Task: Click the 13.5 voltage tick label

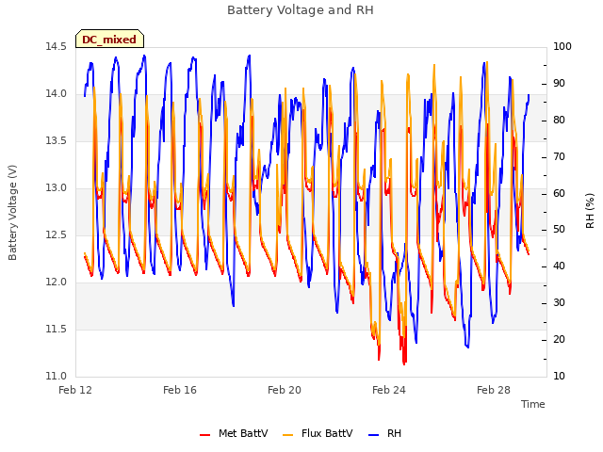Action: (x=56, y=140)
